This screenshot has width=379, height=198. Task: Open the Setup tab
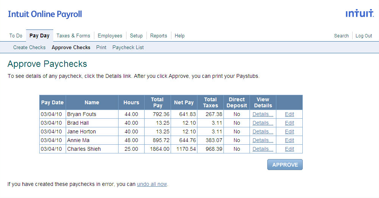click(136, 36)
